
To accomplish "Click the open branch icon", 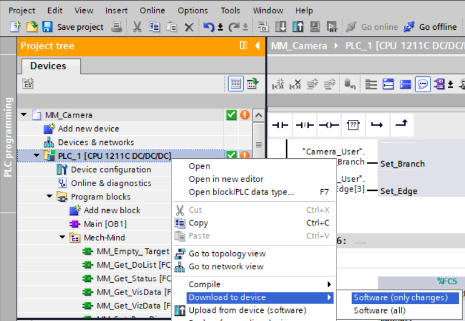I will tap(377, 125).
